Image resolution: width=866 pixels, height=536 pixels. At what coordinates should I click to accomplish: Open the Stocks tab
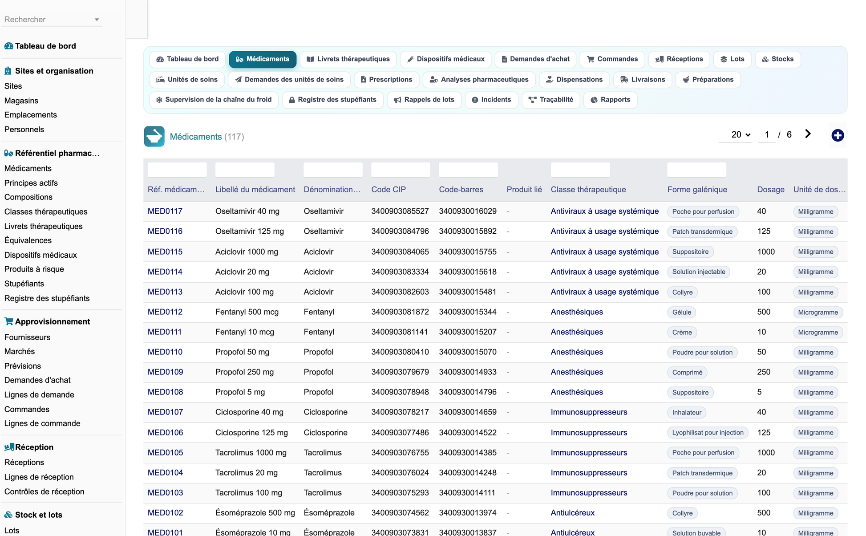click(x=777, y=59)
